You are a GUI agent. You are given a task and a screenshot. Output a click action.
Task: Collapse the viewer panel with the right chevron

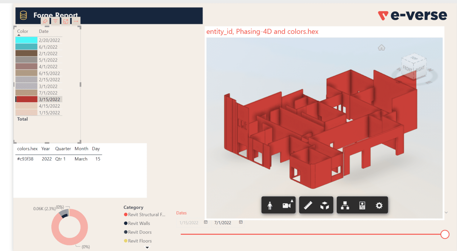446,212
